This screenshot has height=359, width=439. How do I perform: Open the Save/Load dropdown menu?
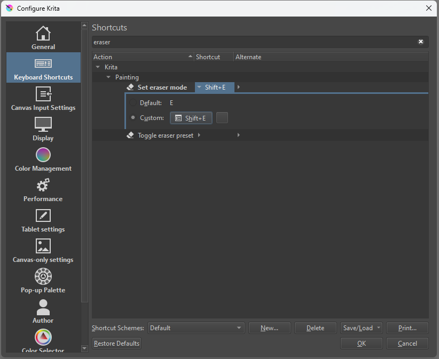click(361, 328)
